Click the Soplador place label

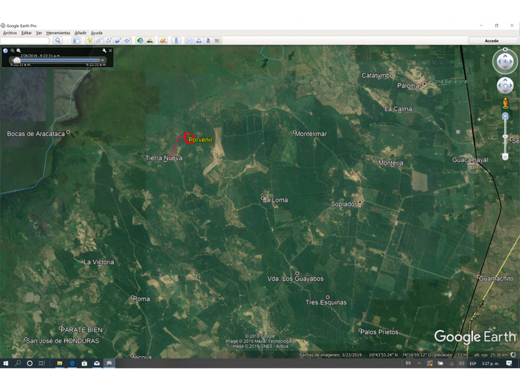click(x=343, y=204)
